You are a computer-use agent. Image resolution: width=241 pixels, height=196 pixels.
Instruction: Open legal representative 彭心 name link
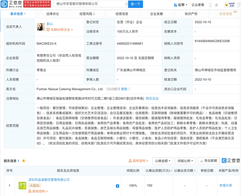tap(50, 24)
